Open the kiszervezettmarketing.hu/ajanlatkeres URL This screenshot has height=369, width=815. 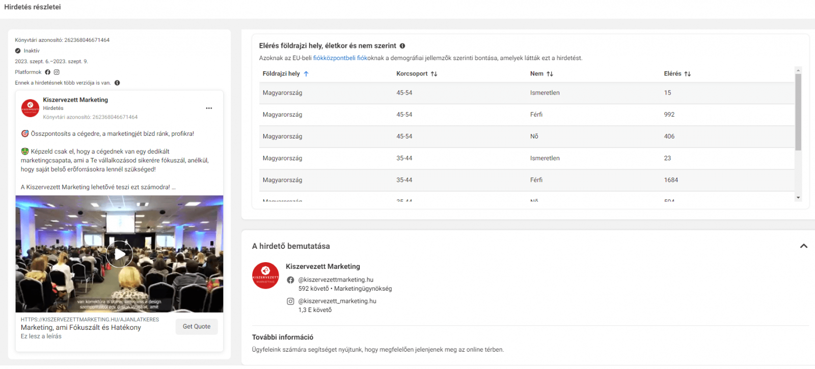[x=90, y=320]
